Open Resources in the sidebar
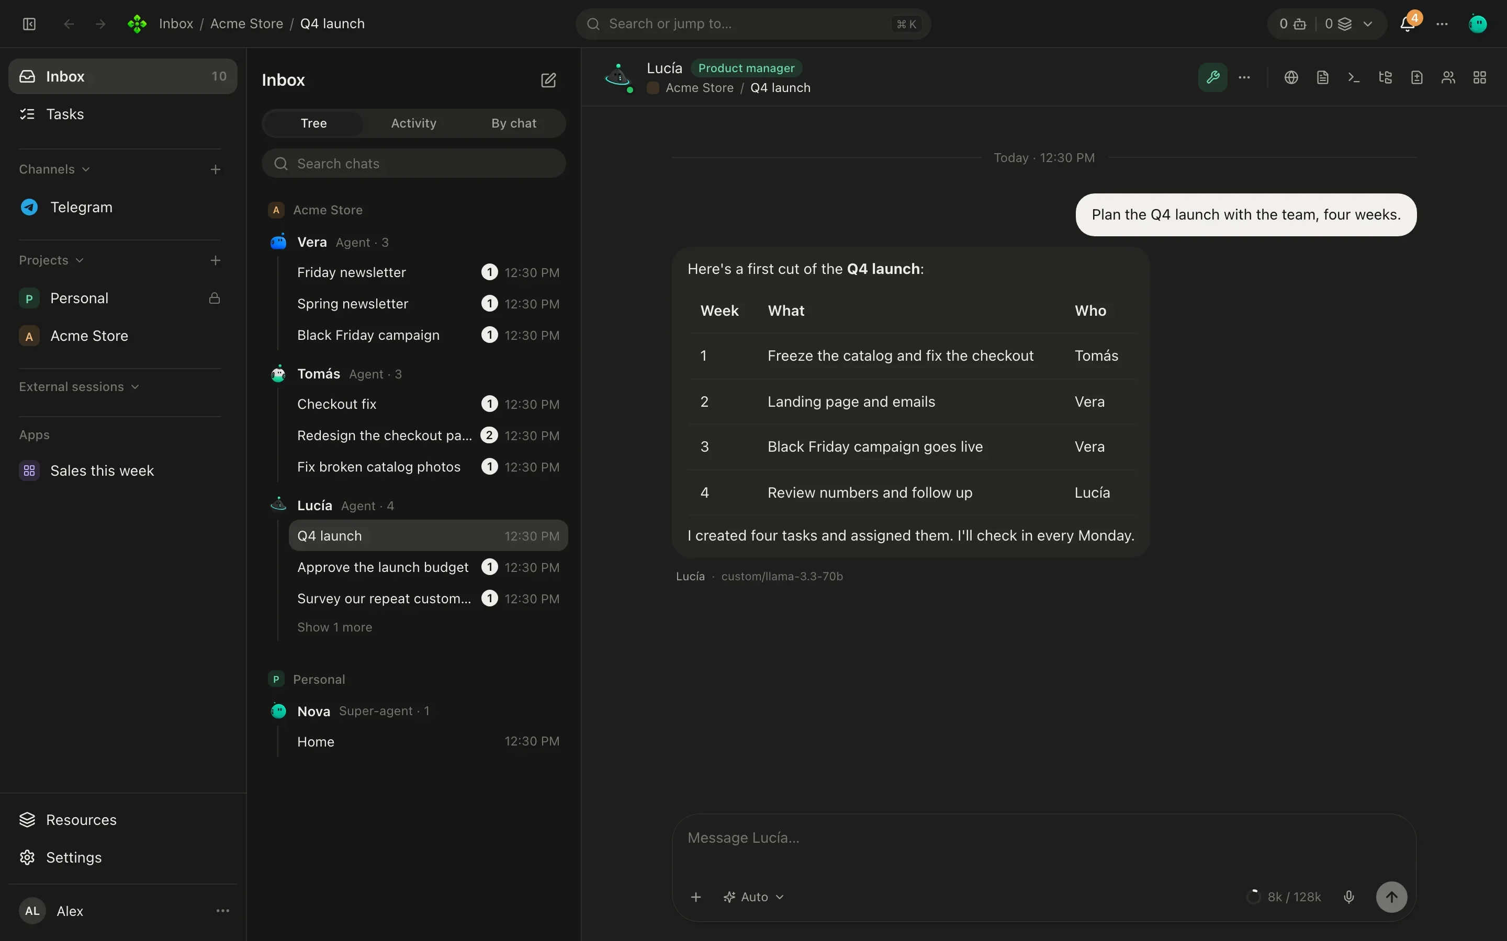1507x941 pixels. (122, 820)
